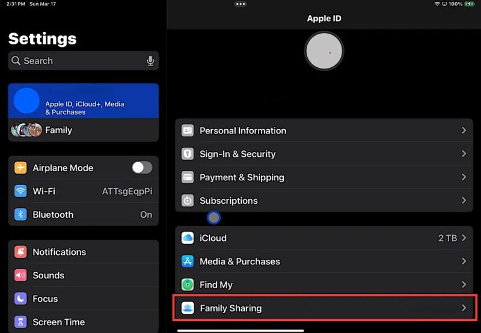The height and width of the screenshot is (333, 481).
Task: Click the ATTsgEqpPi Wi-Fi network name
Action: click(127, 191)
